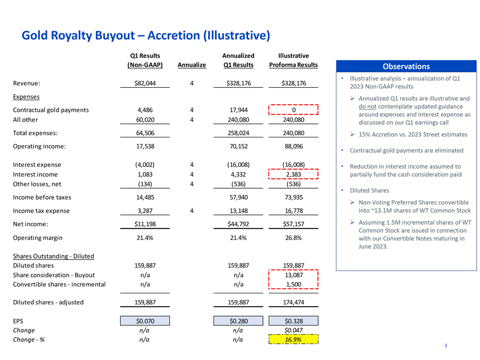Click the slide title Gold Royalty Buyout
480x360 pixels.
[146, 36]
